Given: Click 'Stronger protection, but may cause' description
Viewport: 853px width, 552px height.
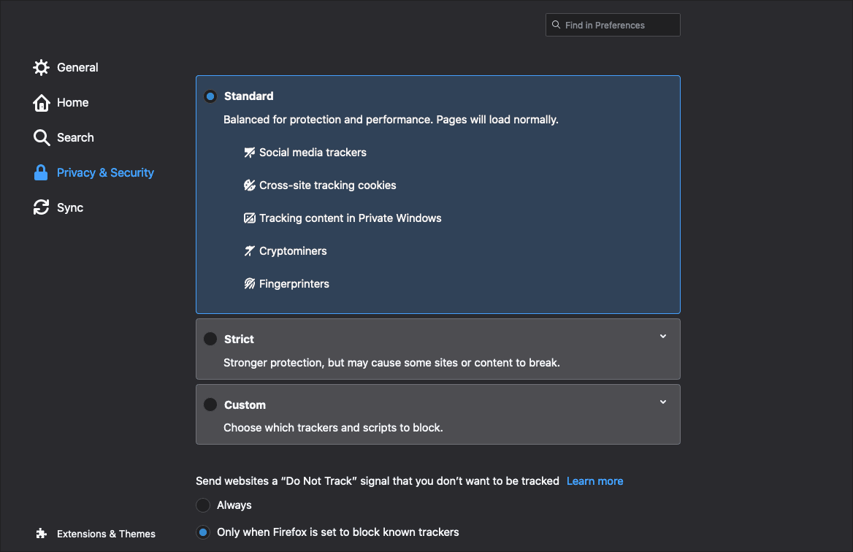Looking at the screenshot, I should pos(391,363).
